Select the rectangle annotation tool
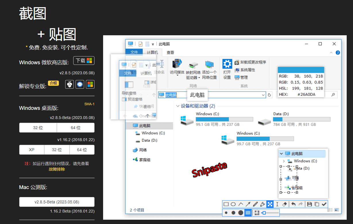353x224 pixels. tap(226, 204)
